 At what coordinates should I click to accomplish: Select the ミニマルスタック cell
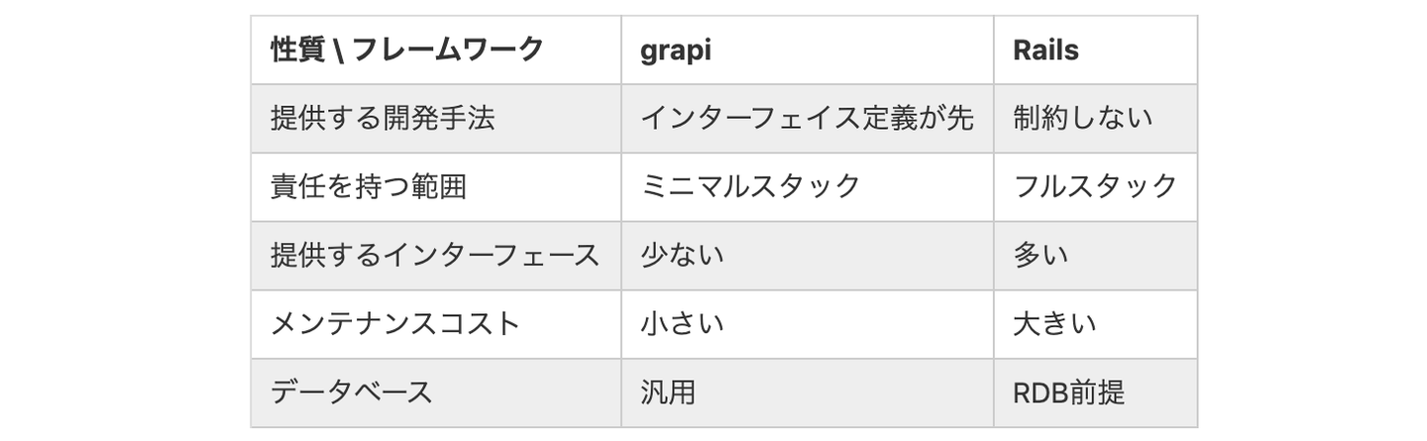750,186
